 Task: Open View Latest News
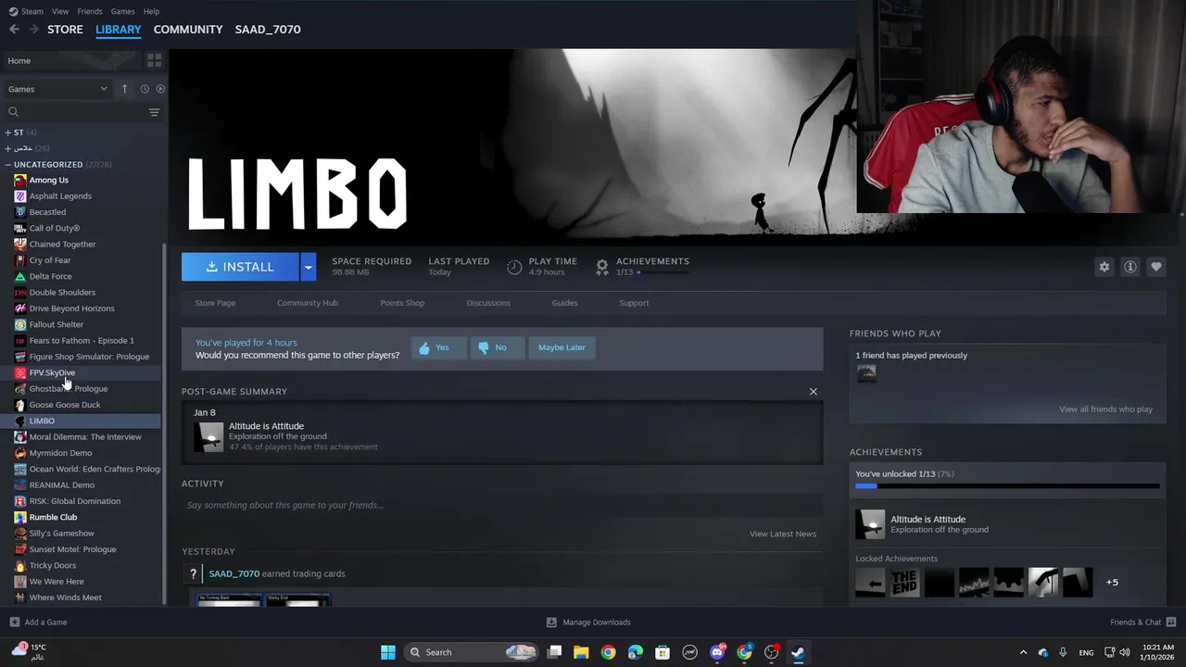(783, 535)
